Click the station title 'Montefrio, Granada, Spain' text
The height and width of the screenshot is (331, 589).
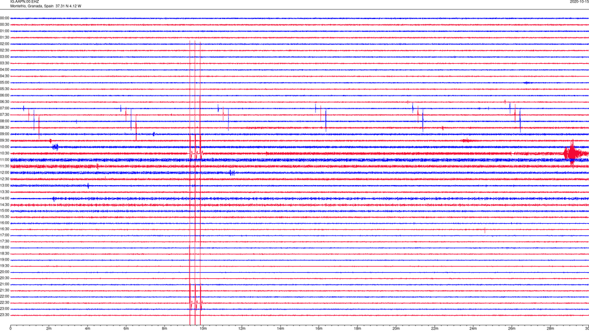pyautogui.click(x=31, y=6)
